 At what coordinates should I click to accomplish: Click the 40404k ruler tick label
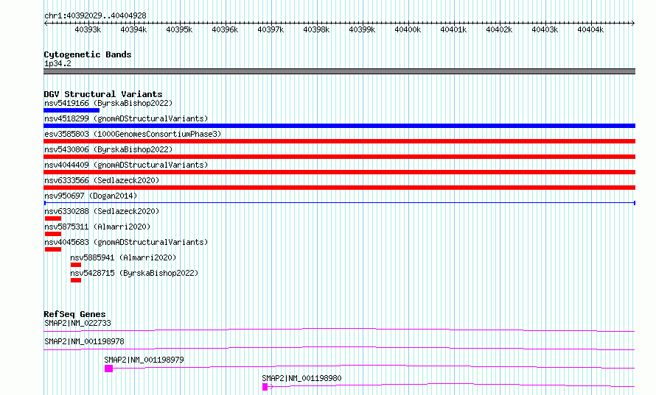tap(590, 29)
